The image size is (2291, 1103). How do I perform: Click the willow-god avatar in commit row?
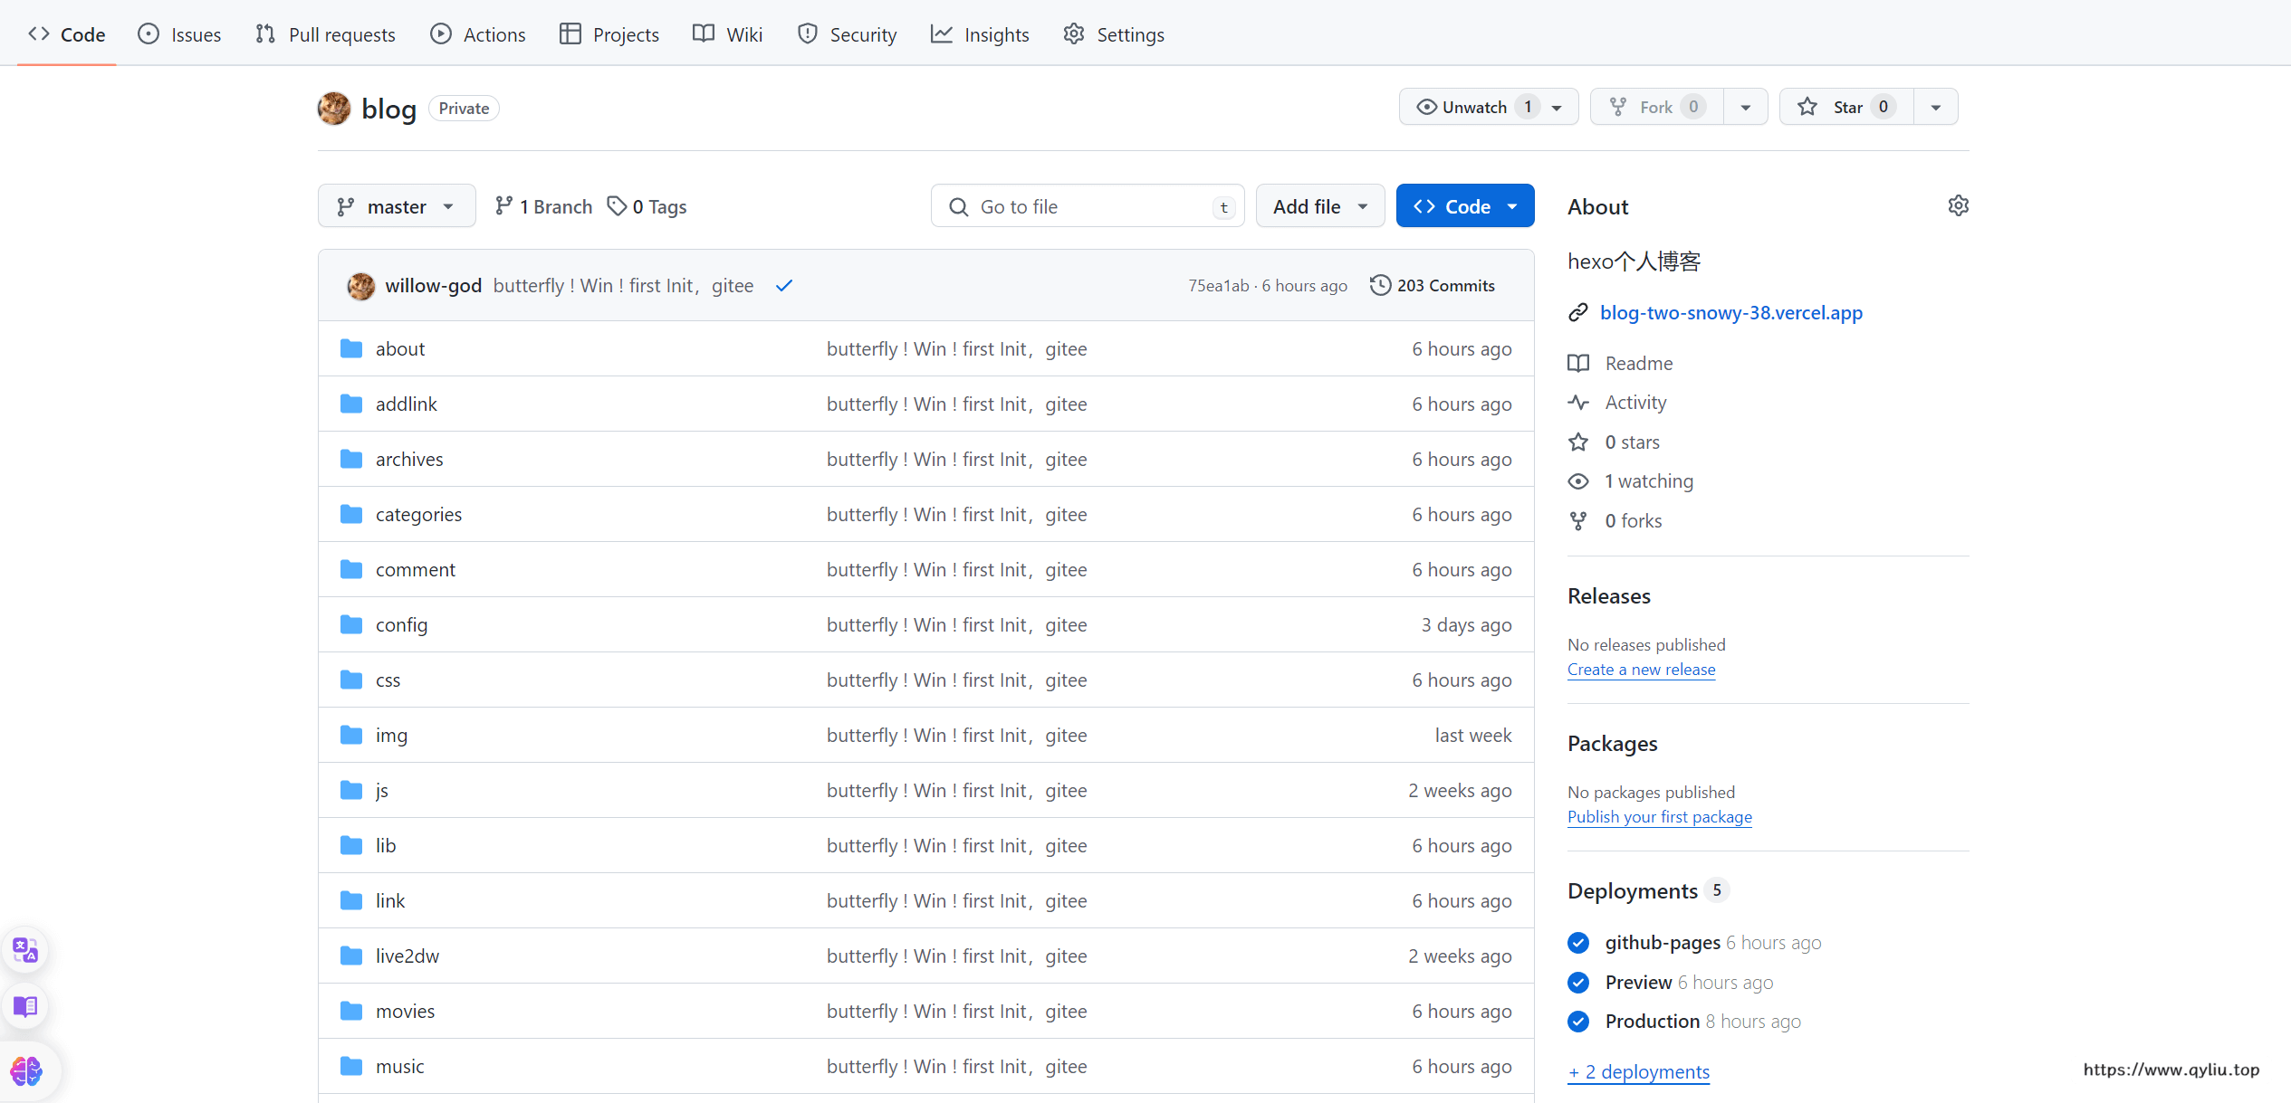click(361, 286)
